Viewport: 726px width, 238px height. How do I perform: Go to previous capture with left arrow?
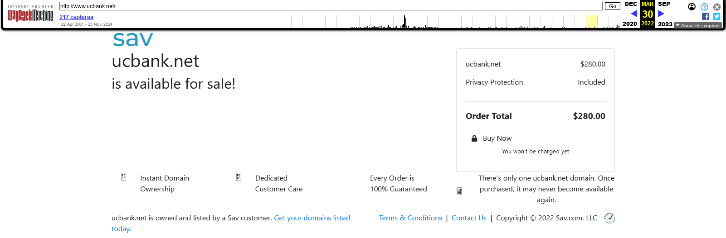click(634, 14)
